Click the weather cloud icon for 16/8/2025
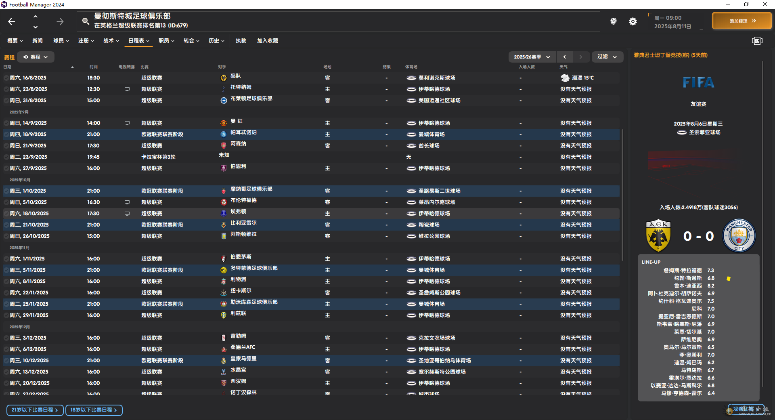Screen dimensions: 775x420 click(x=565, y=78)
